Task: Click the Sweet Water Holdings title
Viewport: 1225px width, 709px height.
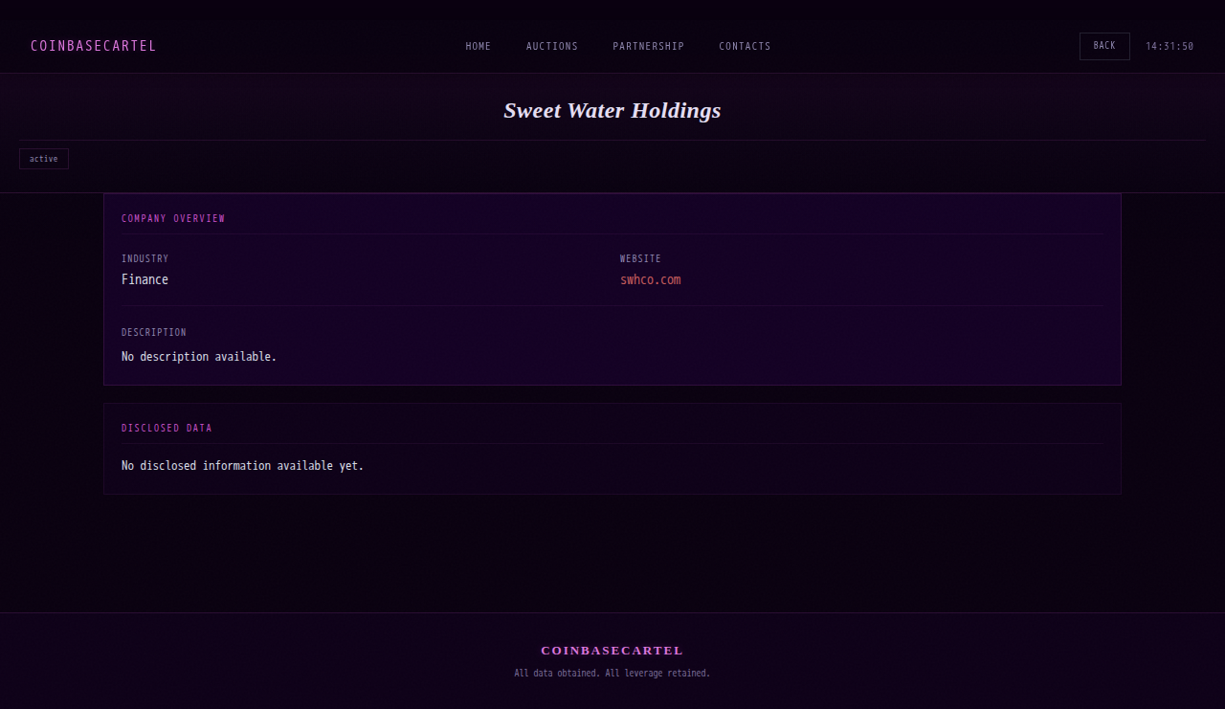Action: tap(612, 110)
